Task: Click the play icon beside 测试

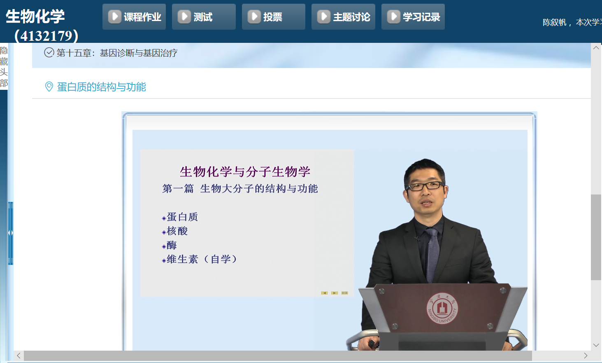Action: pos(184,16)
